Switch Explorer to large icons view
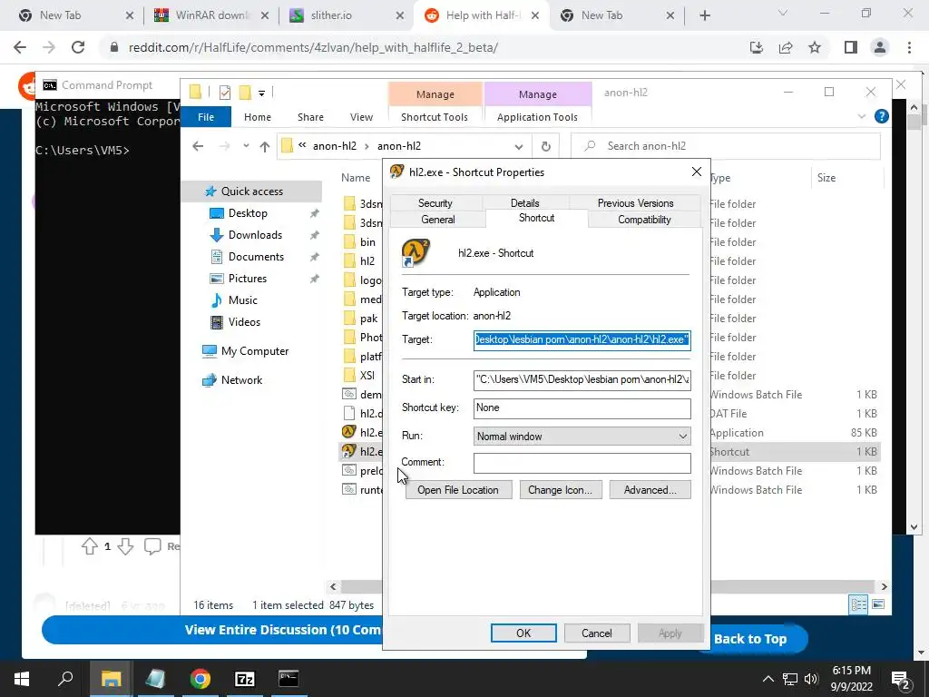Screen dimensions: 929x697 pos(878,604)
